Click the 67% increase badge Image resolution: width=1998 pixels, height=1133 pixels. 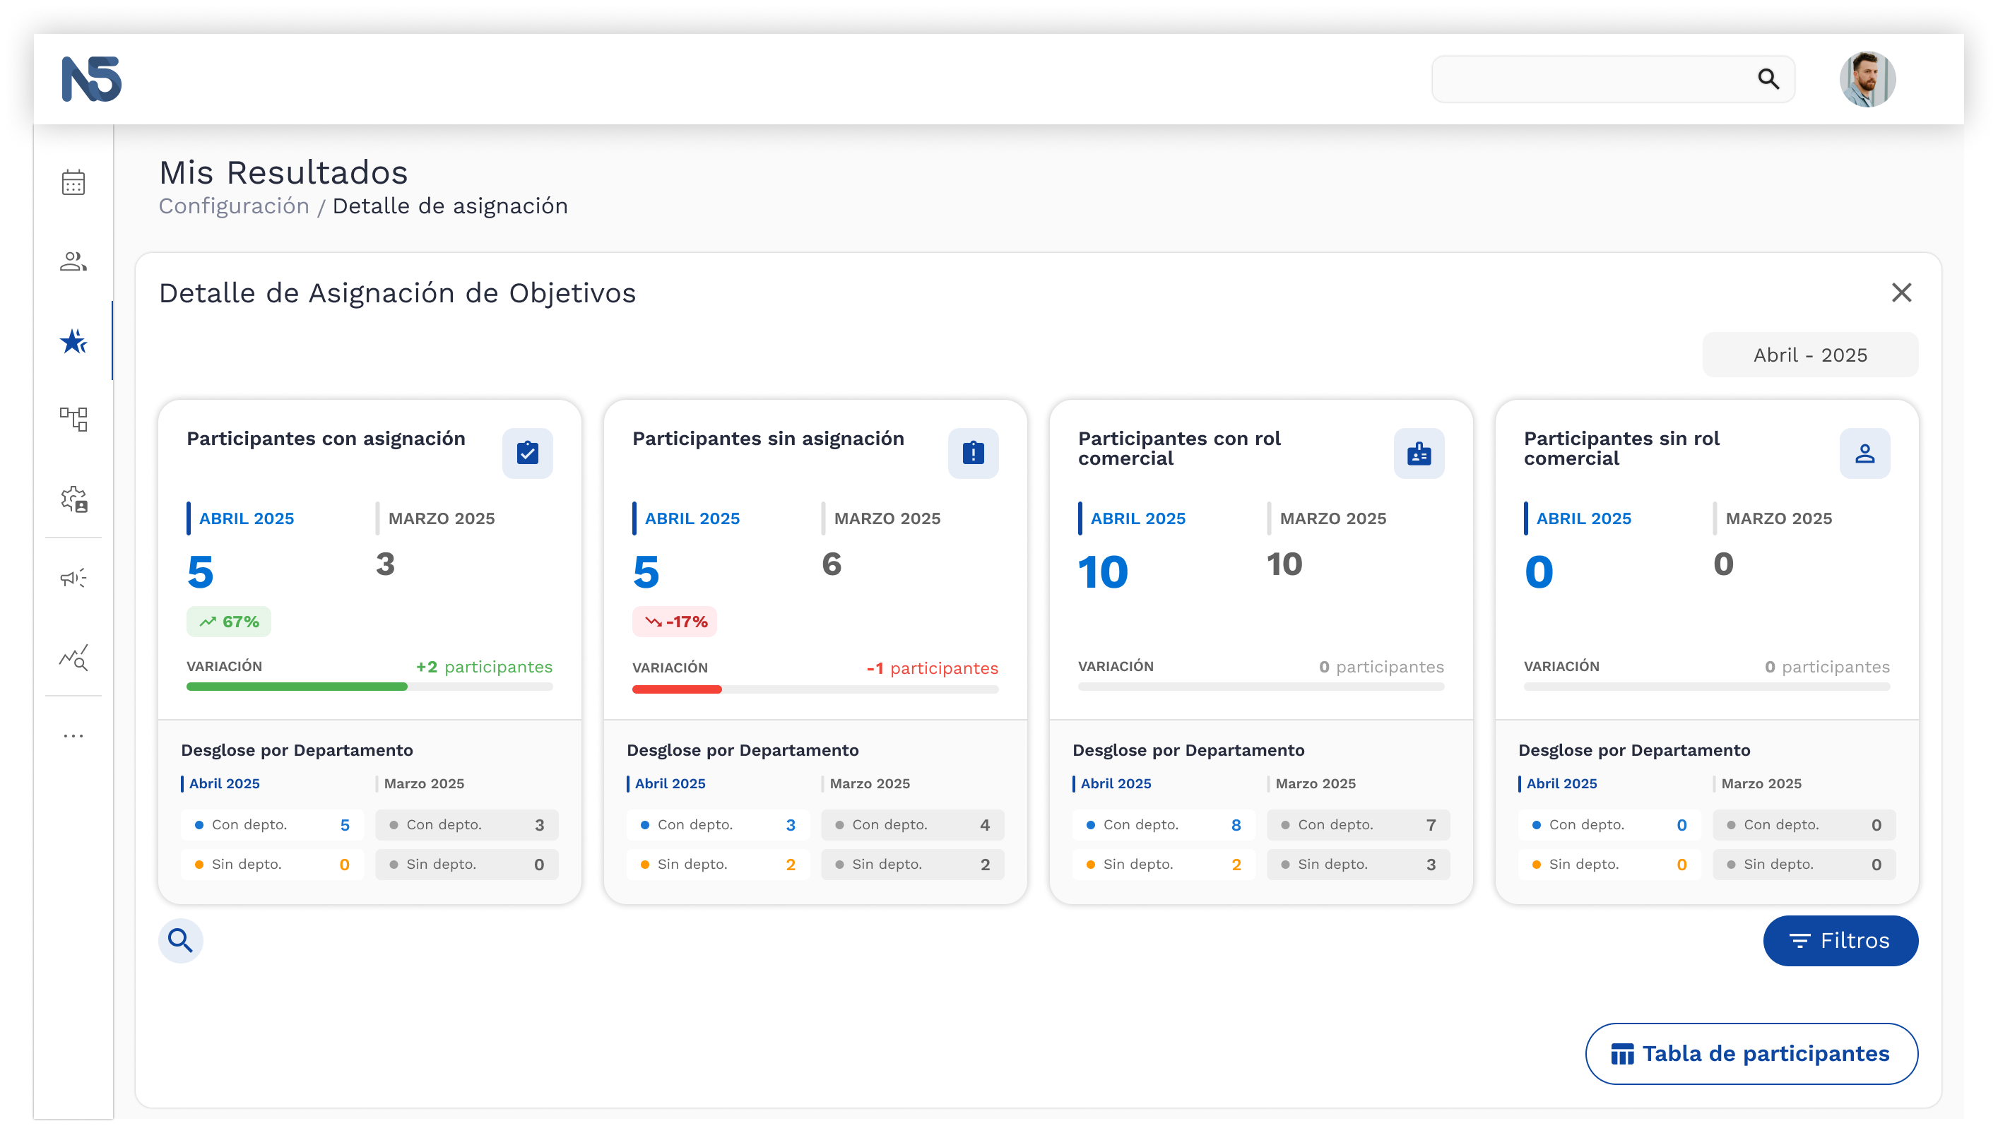pos(228,621)
